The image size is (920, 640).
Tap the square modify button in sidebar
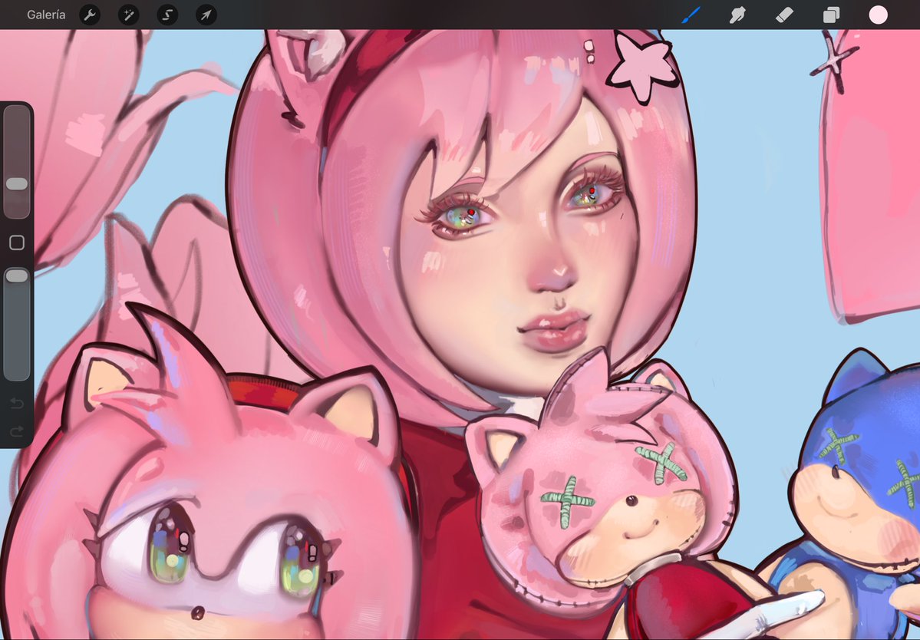point(16,242)
